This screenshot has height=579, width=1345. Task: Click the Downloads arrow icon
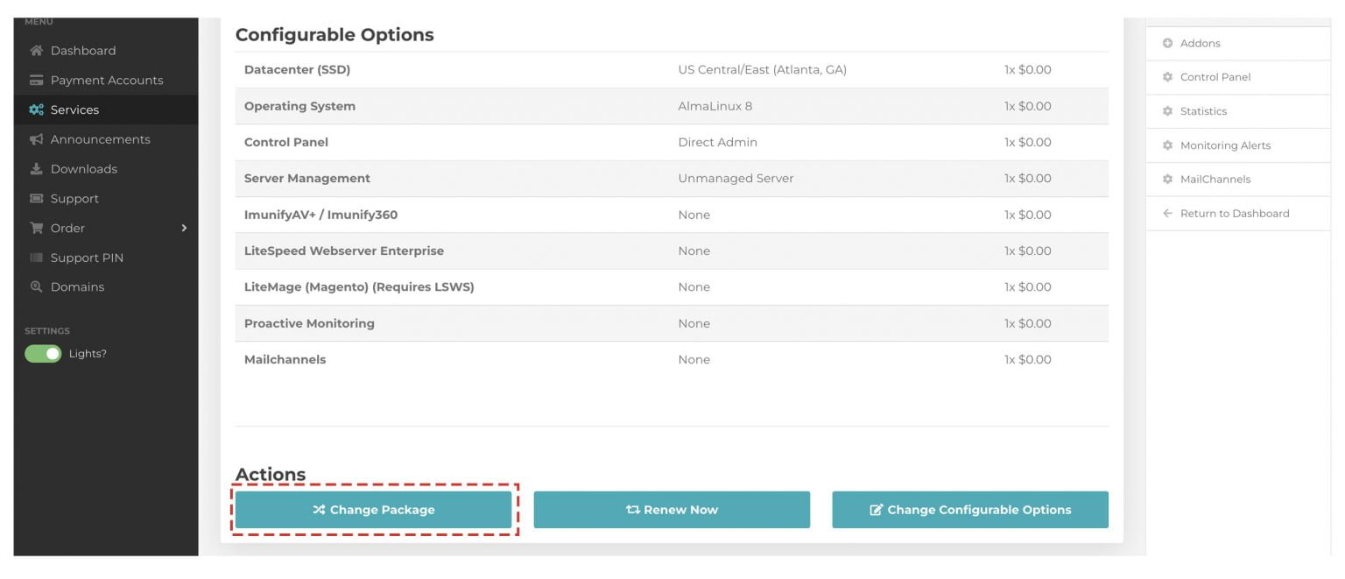36,169
